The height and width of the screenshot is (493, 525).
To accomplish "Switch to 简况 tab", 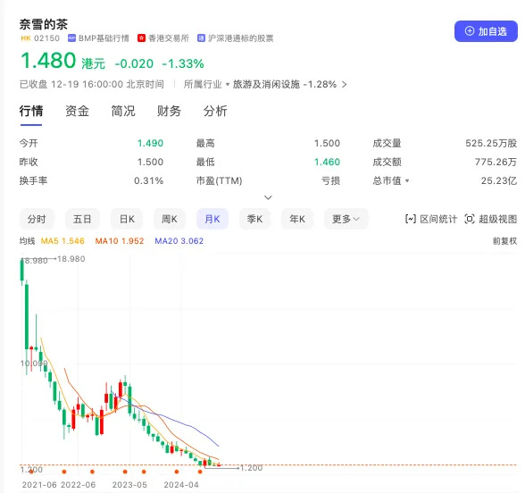I will tap(123, 111).
